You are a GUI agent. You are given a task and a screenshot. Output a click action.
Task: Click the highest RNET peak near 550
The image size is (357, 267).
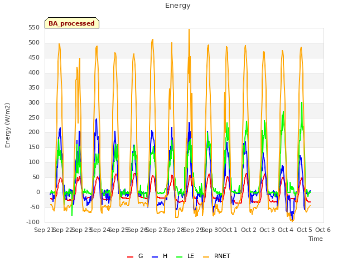[189, 29]
